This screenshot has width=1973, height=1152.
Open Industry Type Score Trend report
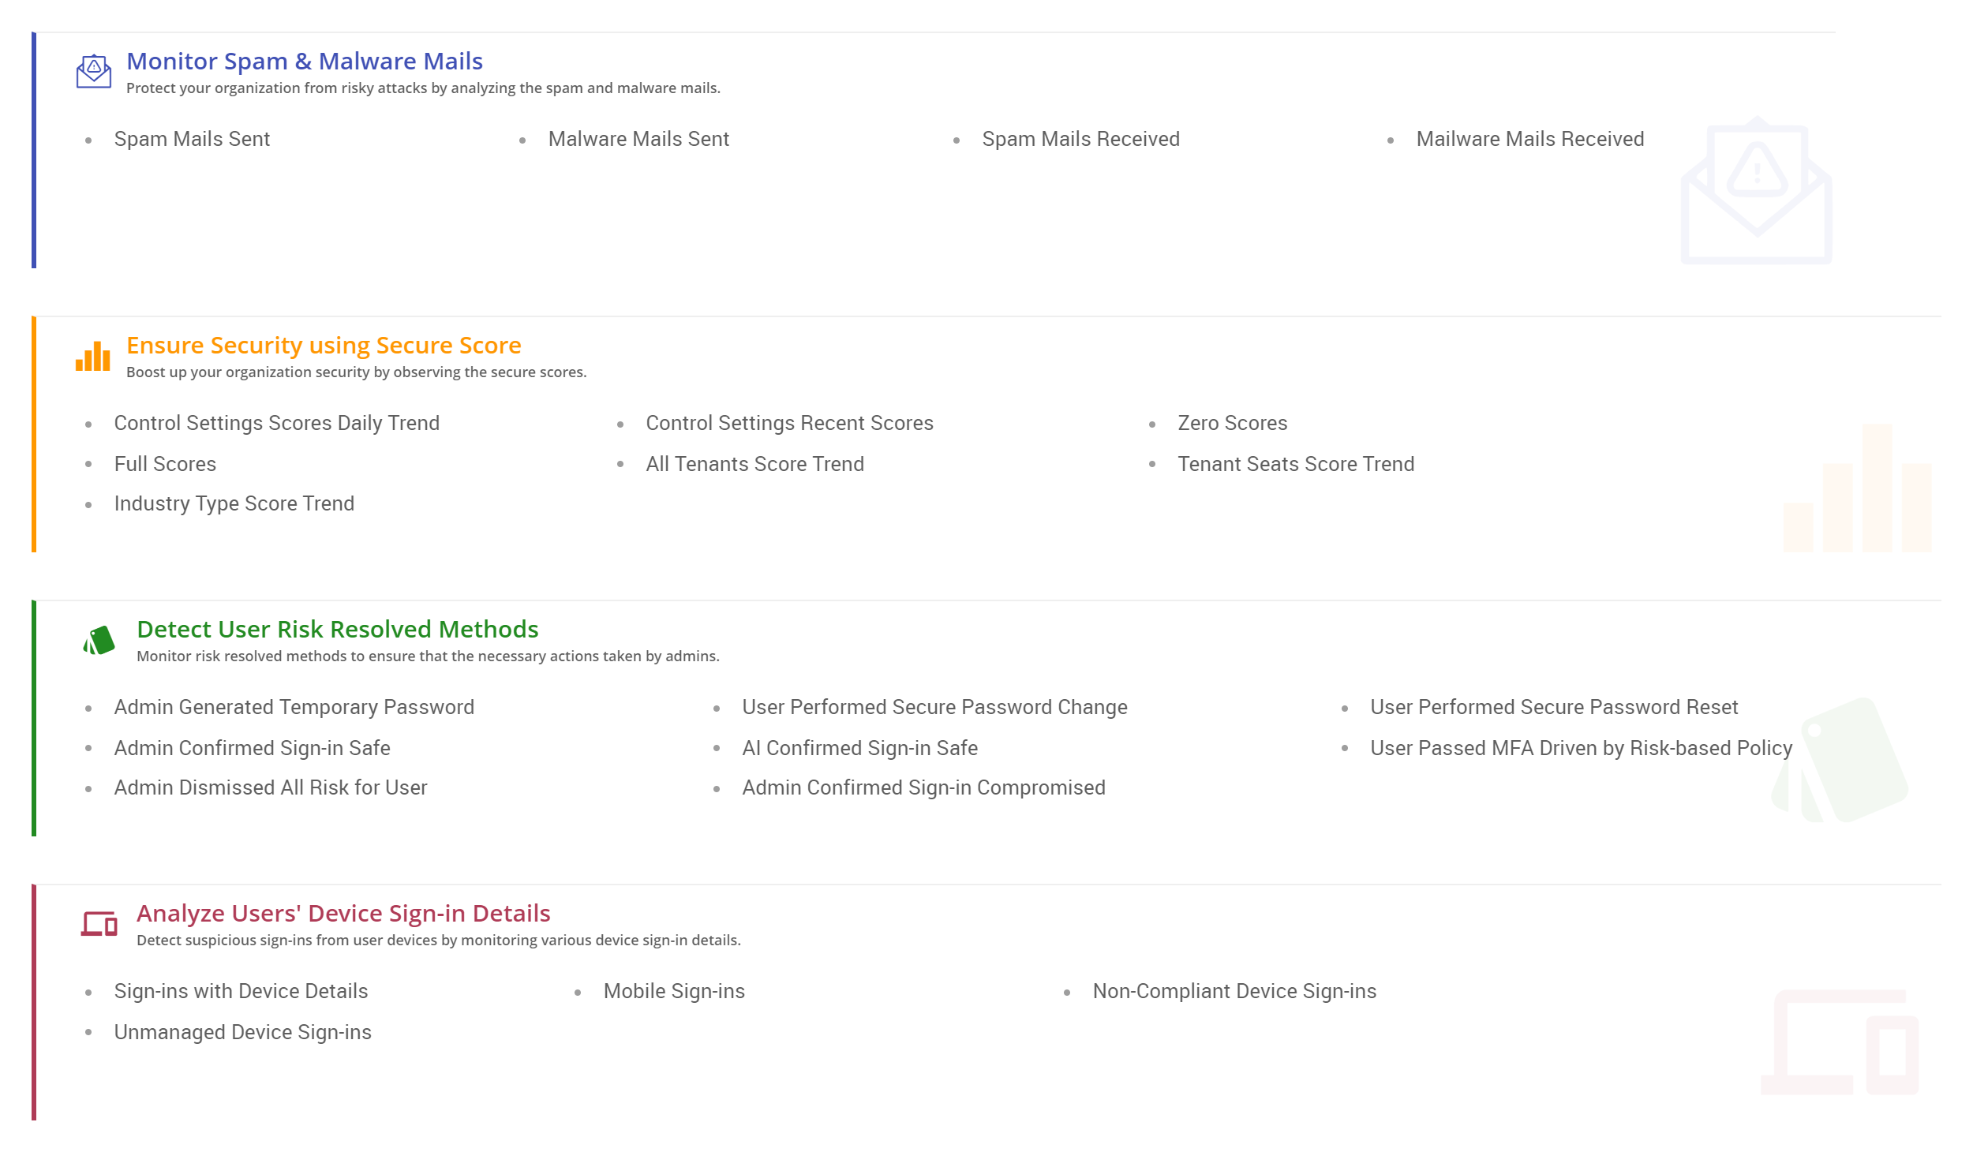[x=234, y=504]
